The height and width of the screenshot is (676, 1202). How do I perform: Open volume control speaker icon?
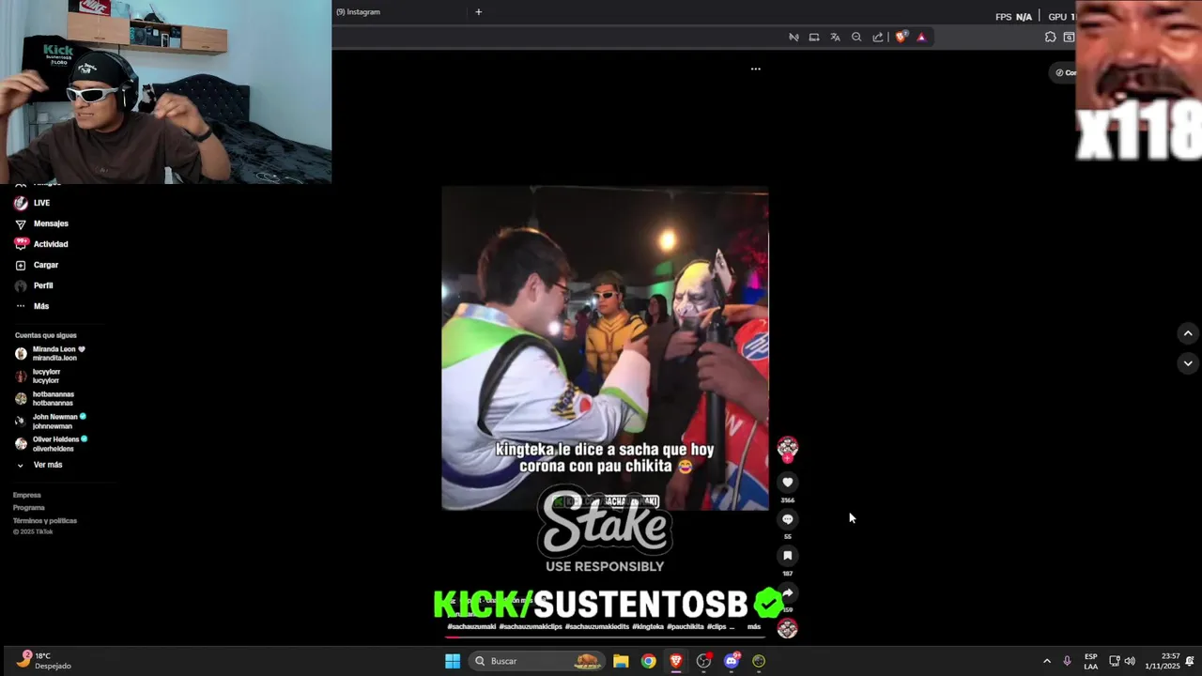(1130, 661)
